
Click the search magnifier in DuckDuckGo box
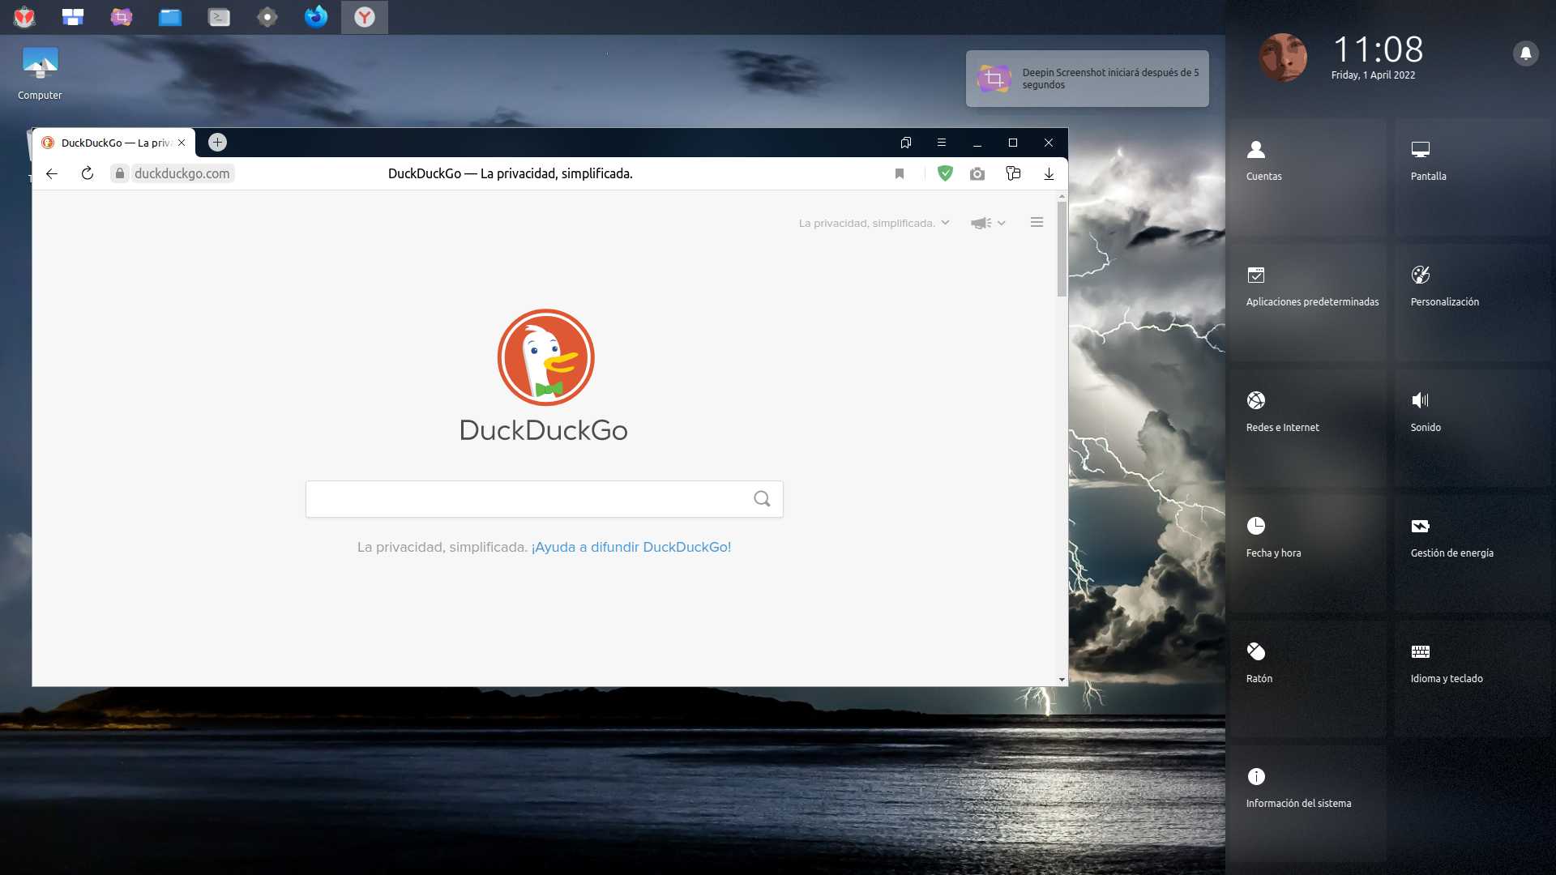[762, 499]
